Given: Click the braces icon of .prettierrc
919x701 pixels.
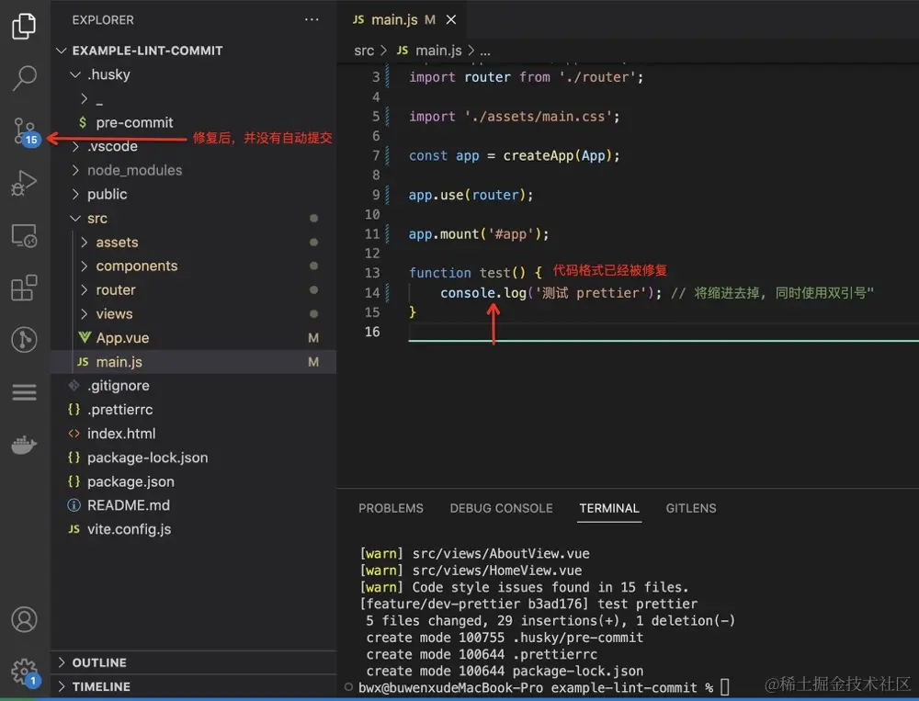Looking at the screenshot, I should [x=74, y=410].
